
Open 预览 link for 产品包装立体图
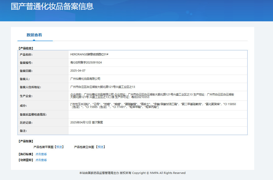pyautogui.click(x=101, y=147)
